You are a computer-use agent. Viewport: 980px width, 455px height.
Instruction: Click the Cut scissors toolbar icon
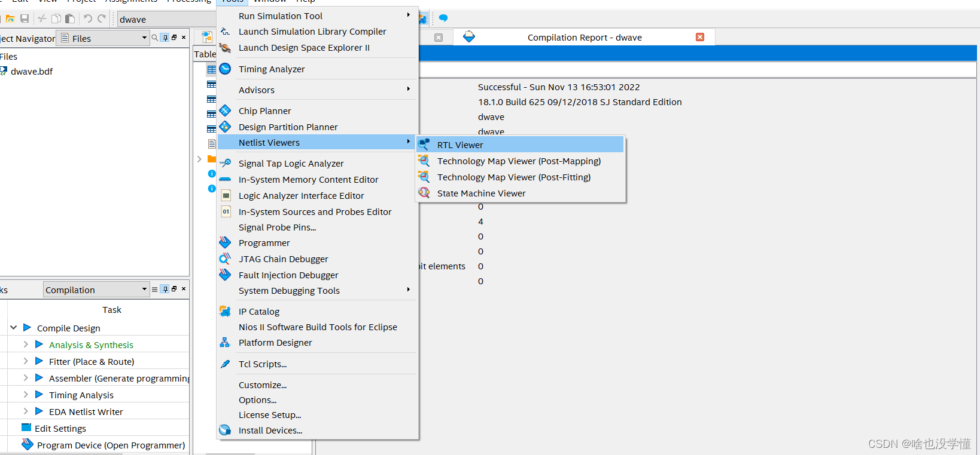coord(42,19)
